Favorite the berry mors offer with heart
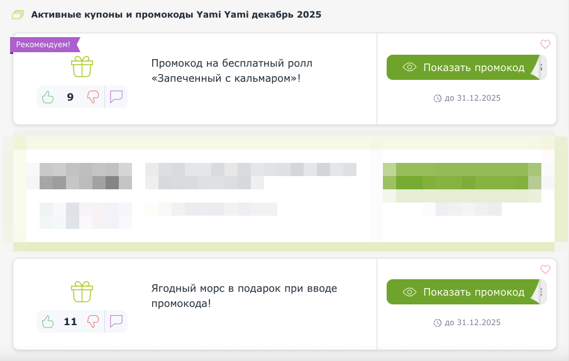This screenshot has height=361, width=569. coord(545,269)
